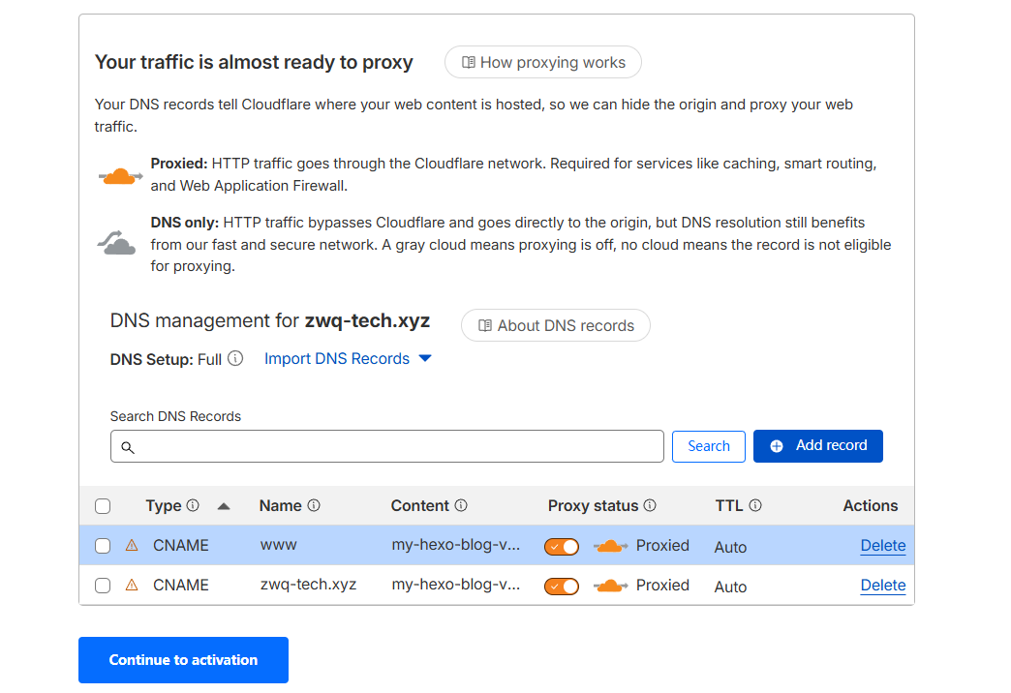Tick the select-all records checkbox

[103, 506]
